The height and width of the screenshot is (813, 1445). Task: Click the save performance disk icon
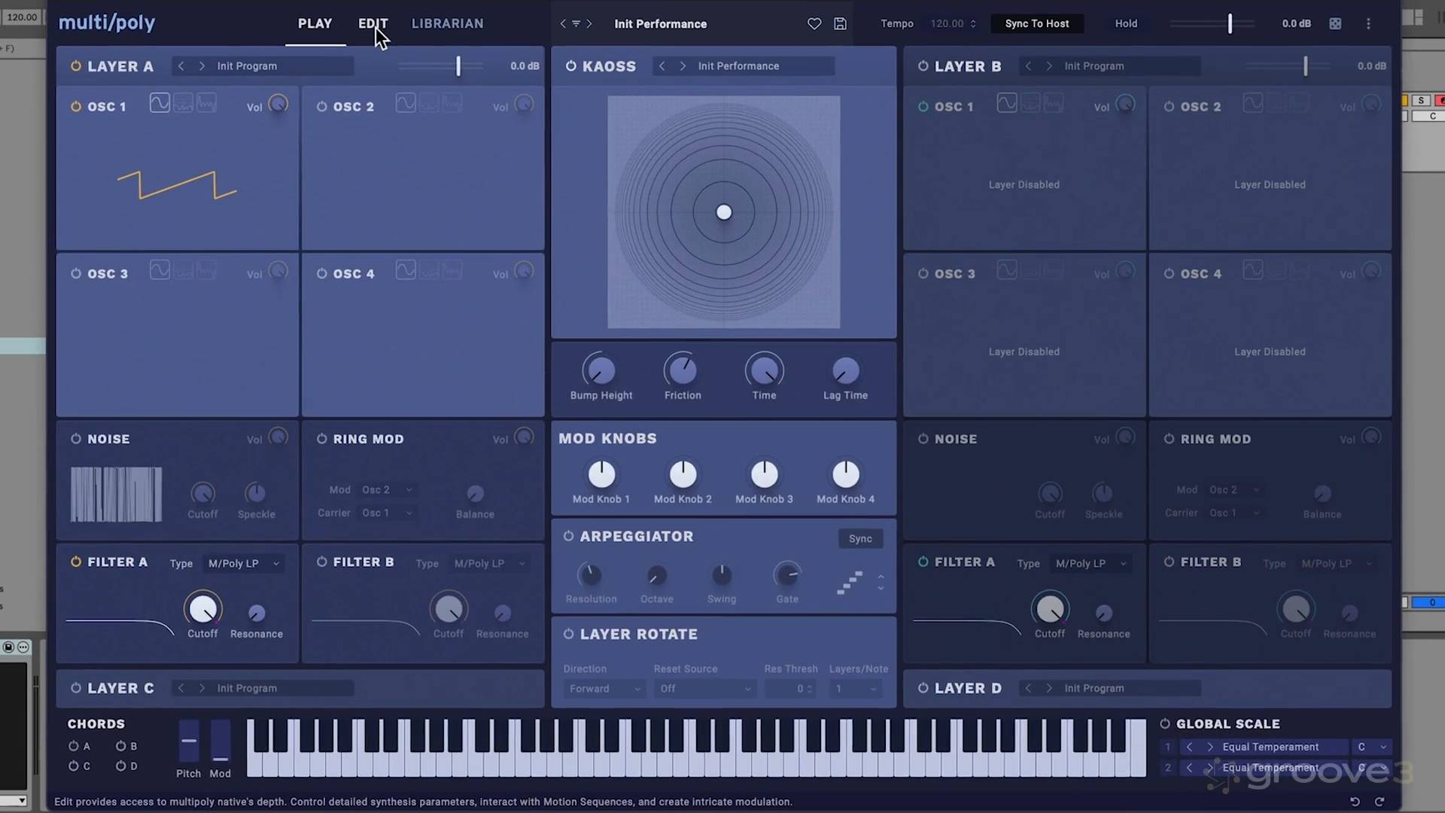click(840, 23)
